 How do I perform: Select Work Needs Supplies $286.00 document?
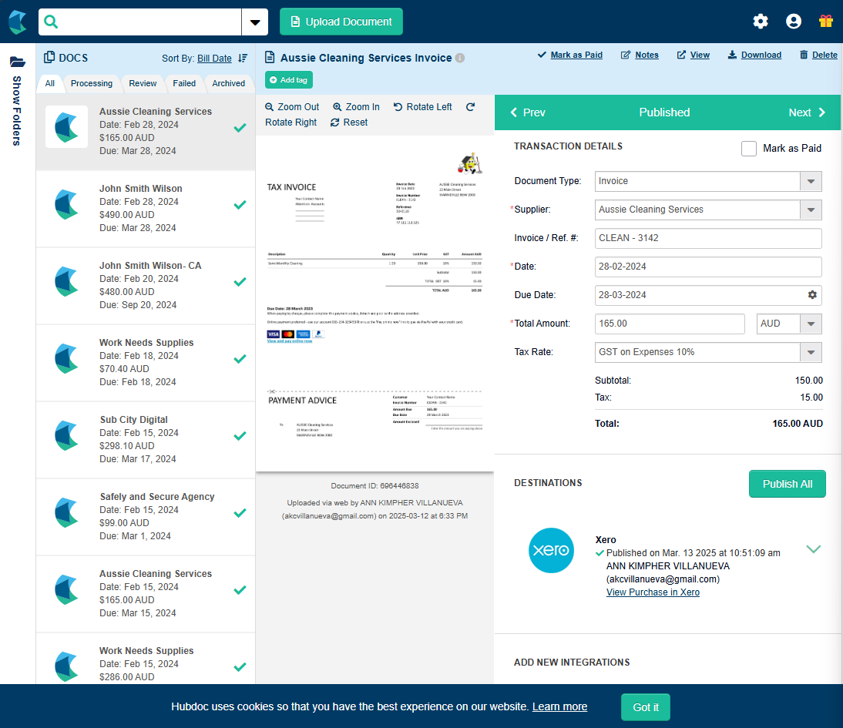(146, 659)
